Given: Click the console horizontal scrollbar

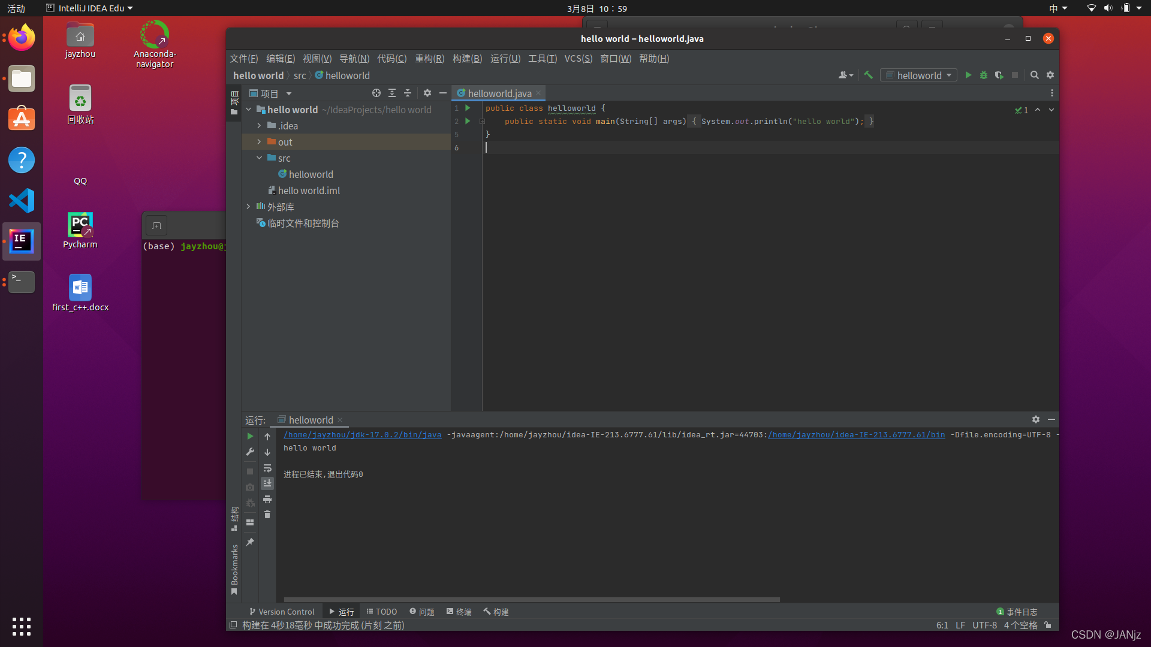Looking at the screenshot, I should coord(531,599).
